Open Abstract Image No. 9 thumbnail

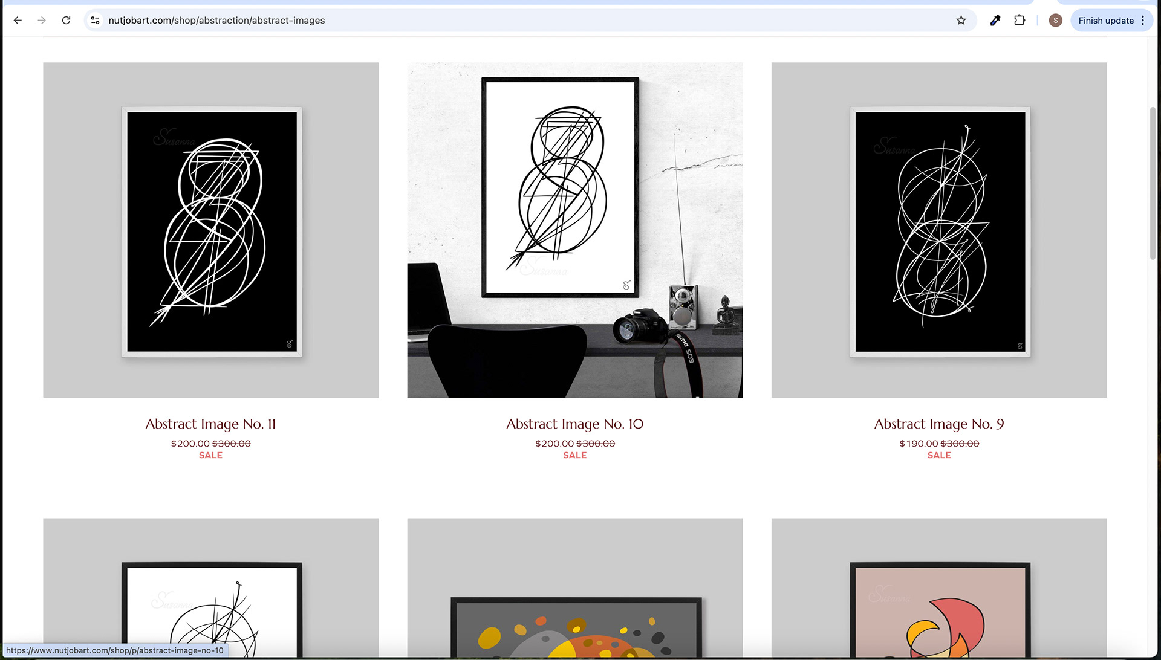pos(939,230)
